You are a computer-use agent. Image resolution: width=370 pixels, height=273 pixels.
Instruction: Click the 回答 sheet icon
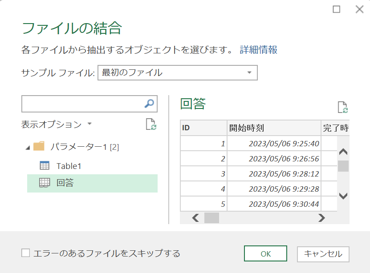45,183
